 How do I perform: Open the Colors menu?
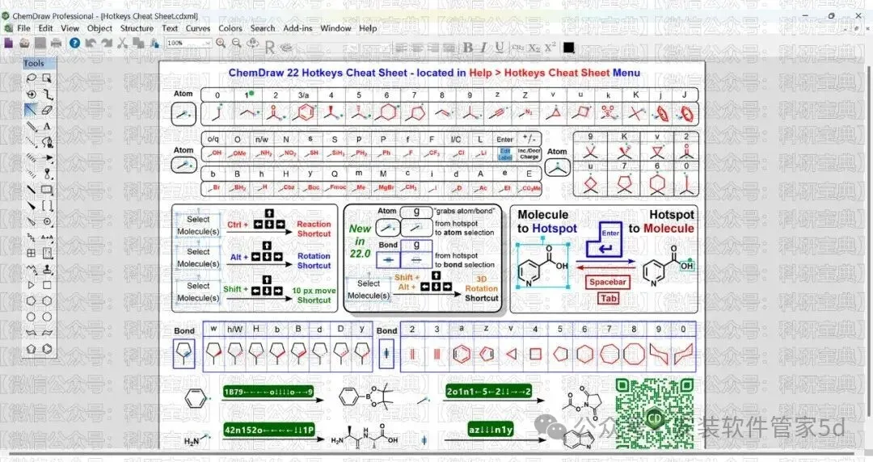click(230, 28)
